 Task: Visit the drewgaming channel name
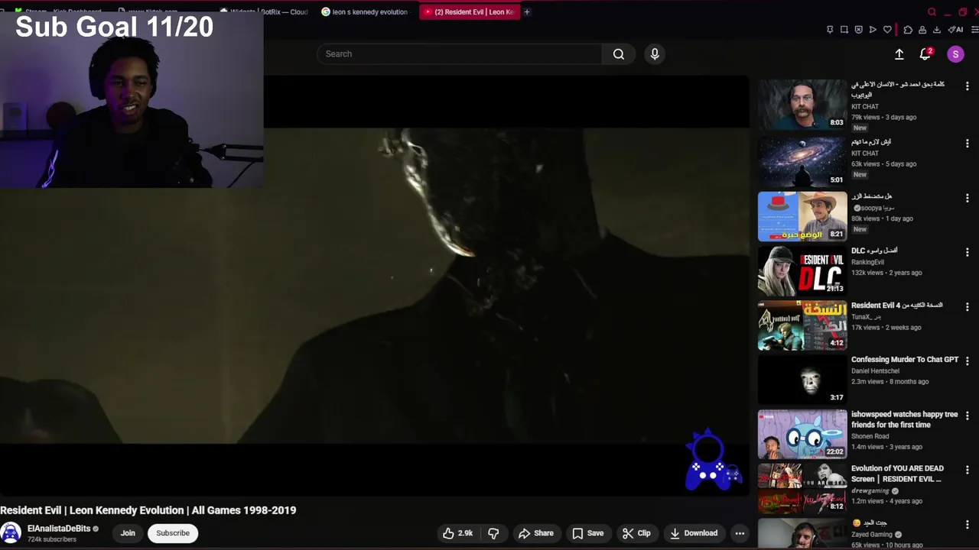[x=870, y=490]
